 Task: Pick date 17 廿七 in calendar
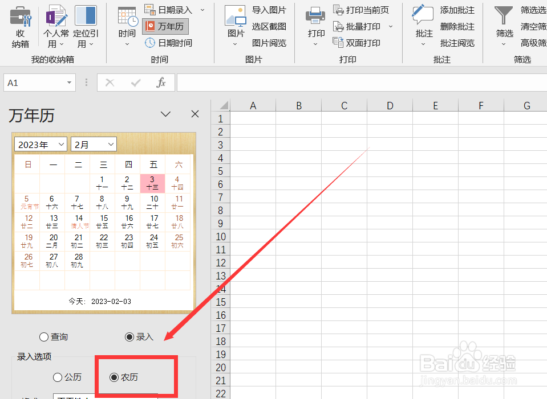point(152,222)
